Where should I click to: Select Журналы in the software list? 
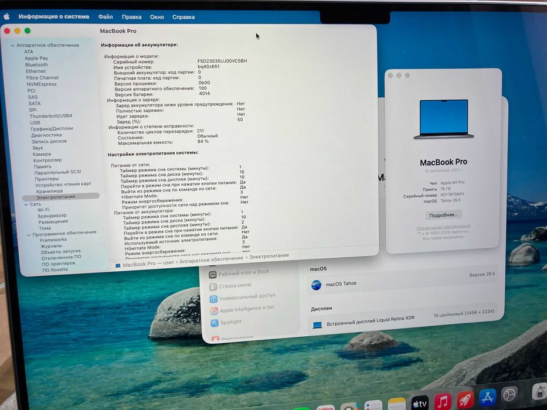(51, 246)
